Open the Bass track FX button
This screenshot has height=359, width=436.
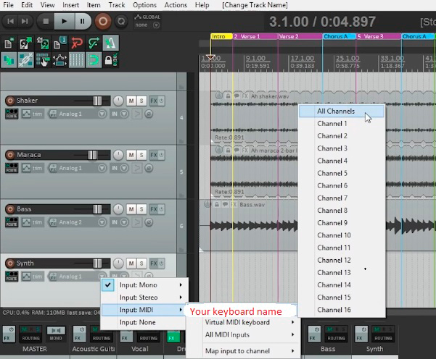click(154, 209)
